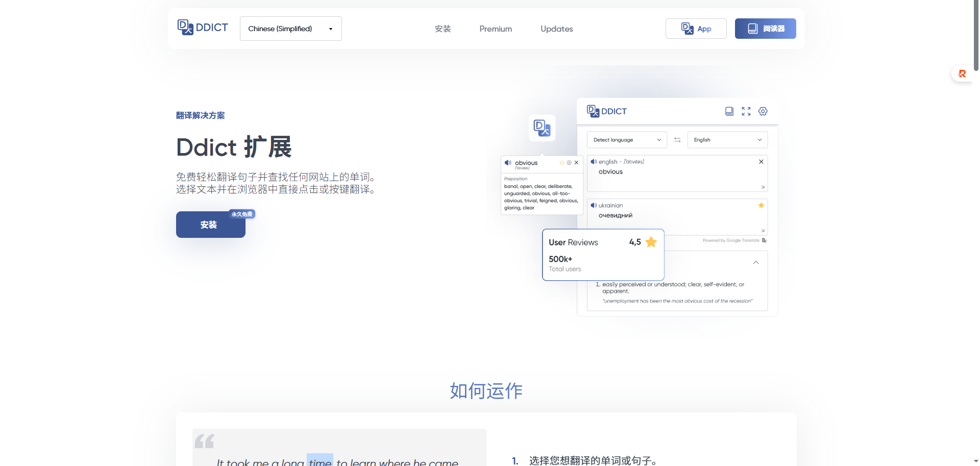Click the floating Ddict translate icon
980x466 pixels.
tap(542, 128)
